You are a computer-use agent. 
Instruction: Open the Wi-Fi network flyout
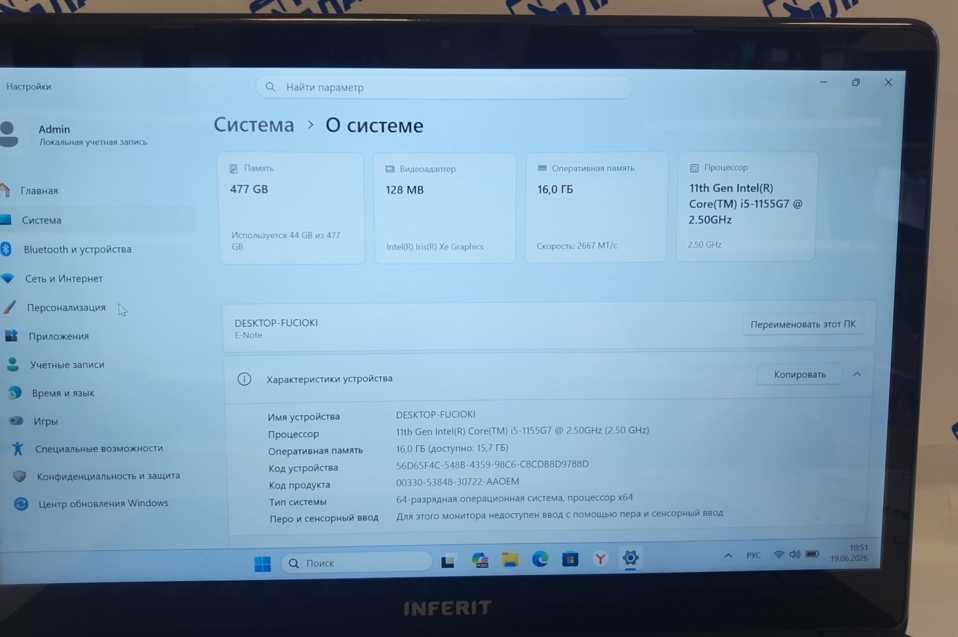tap(779, 554)
